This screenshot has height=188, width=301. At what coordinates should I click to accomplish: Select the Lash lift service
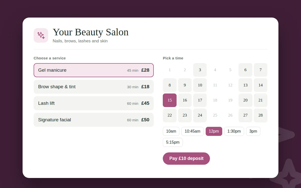tap(94, 103)
